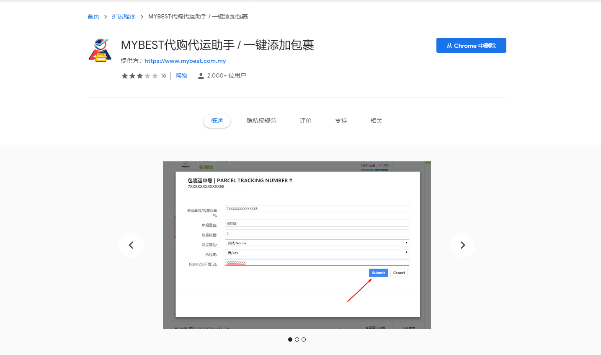Show next screenshot with right arrow
The image size is (601, 355).
point(463,245)
